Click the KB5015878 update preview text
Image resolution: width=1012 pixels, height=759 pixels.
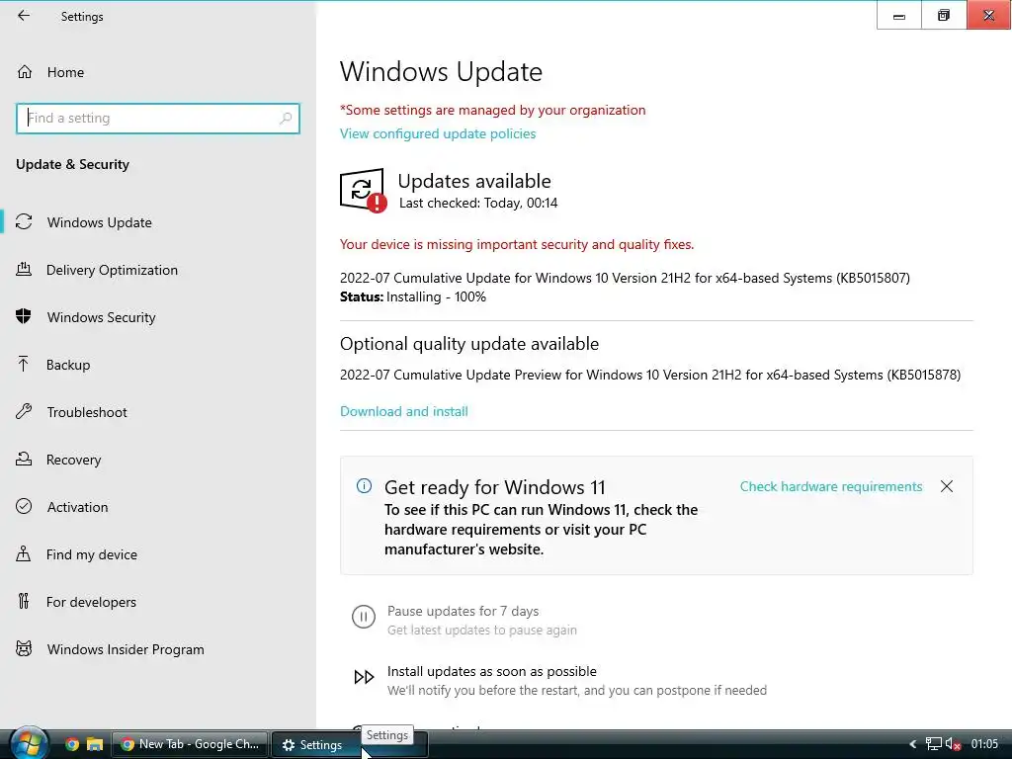(650, 375)
